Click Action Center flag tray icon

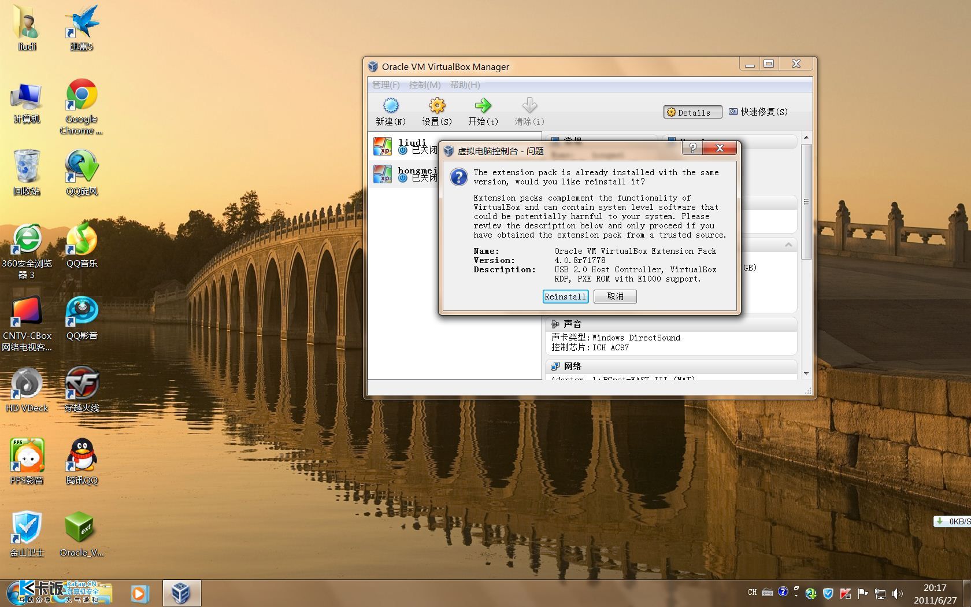pos(863,593)
